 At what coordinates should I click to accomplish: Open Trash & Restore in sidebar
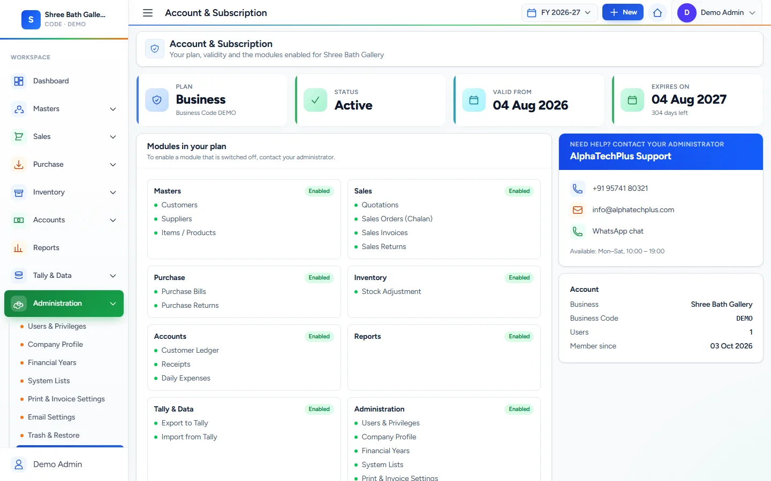pyautogui.click(x=54, y=436)
